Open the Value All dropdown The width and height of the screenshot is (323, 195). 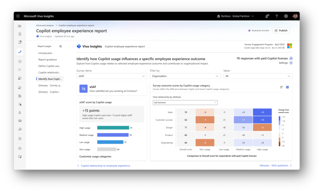[x=258, y=76]
